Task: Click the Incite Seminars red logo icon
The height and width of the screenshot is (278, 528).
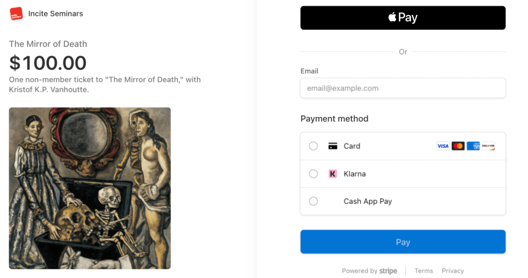Action: 16,14
